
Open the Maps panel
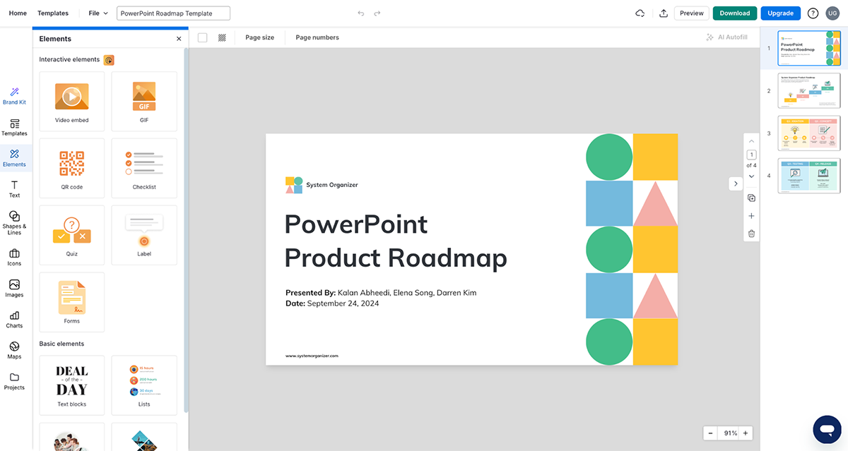pyautogui.click(x=14, y=349)
